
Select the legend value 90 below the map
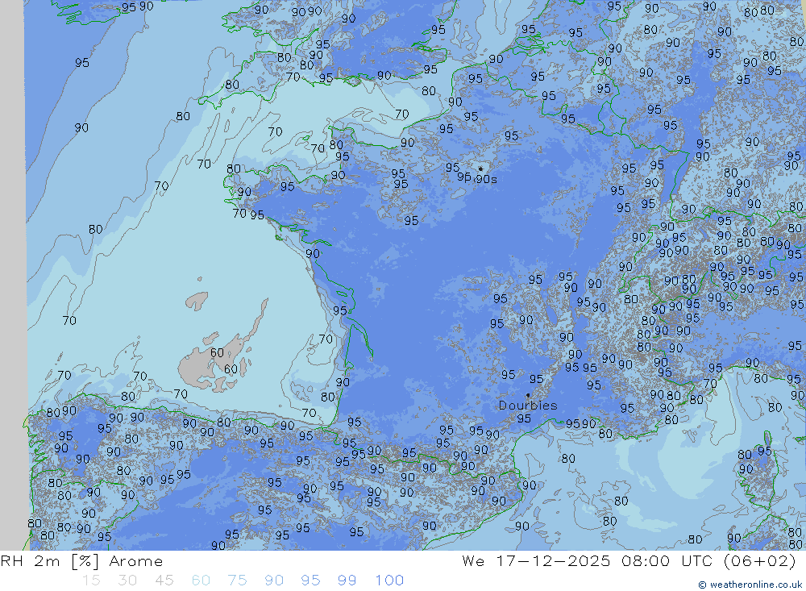point(274,581)
